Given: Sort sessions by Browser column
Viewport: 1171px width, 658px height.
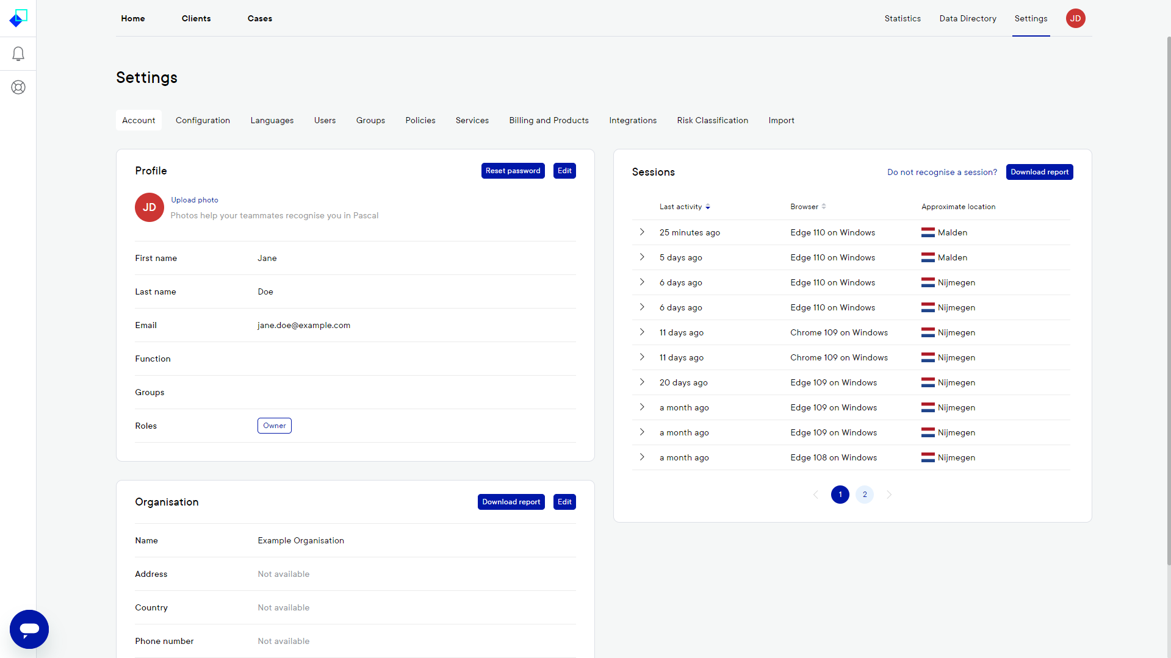Looking at the screenshot, I should [x=808, y=207].
